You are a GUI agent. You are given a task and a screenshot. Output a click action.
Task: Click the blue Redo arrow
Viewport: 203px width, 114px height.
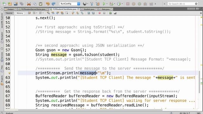pos(54,4)
